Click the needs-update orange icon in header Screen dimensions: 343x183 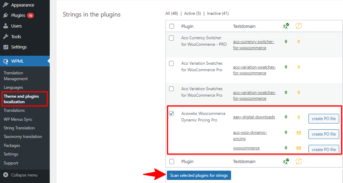[298, 26]
